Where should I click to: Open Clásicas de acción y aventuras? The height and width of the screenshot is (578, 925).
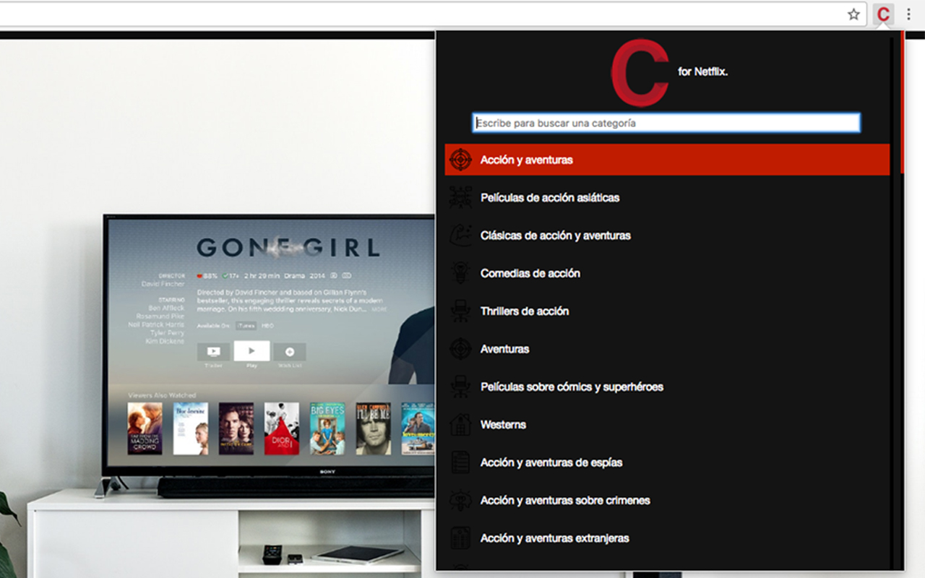tap(667, 236)
